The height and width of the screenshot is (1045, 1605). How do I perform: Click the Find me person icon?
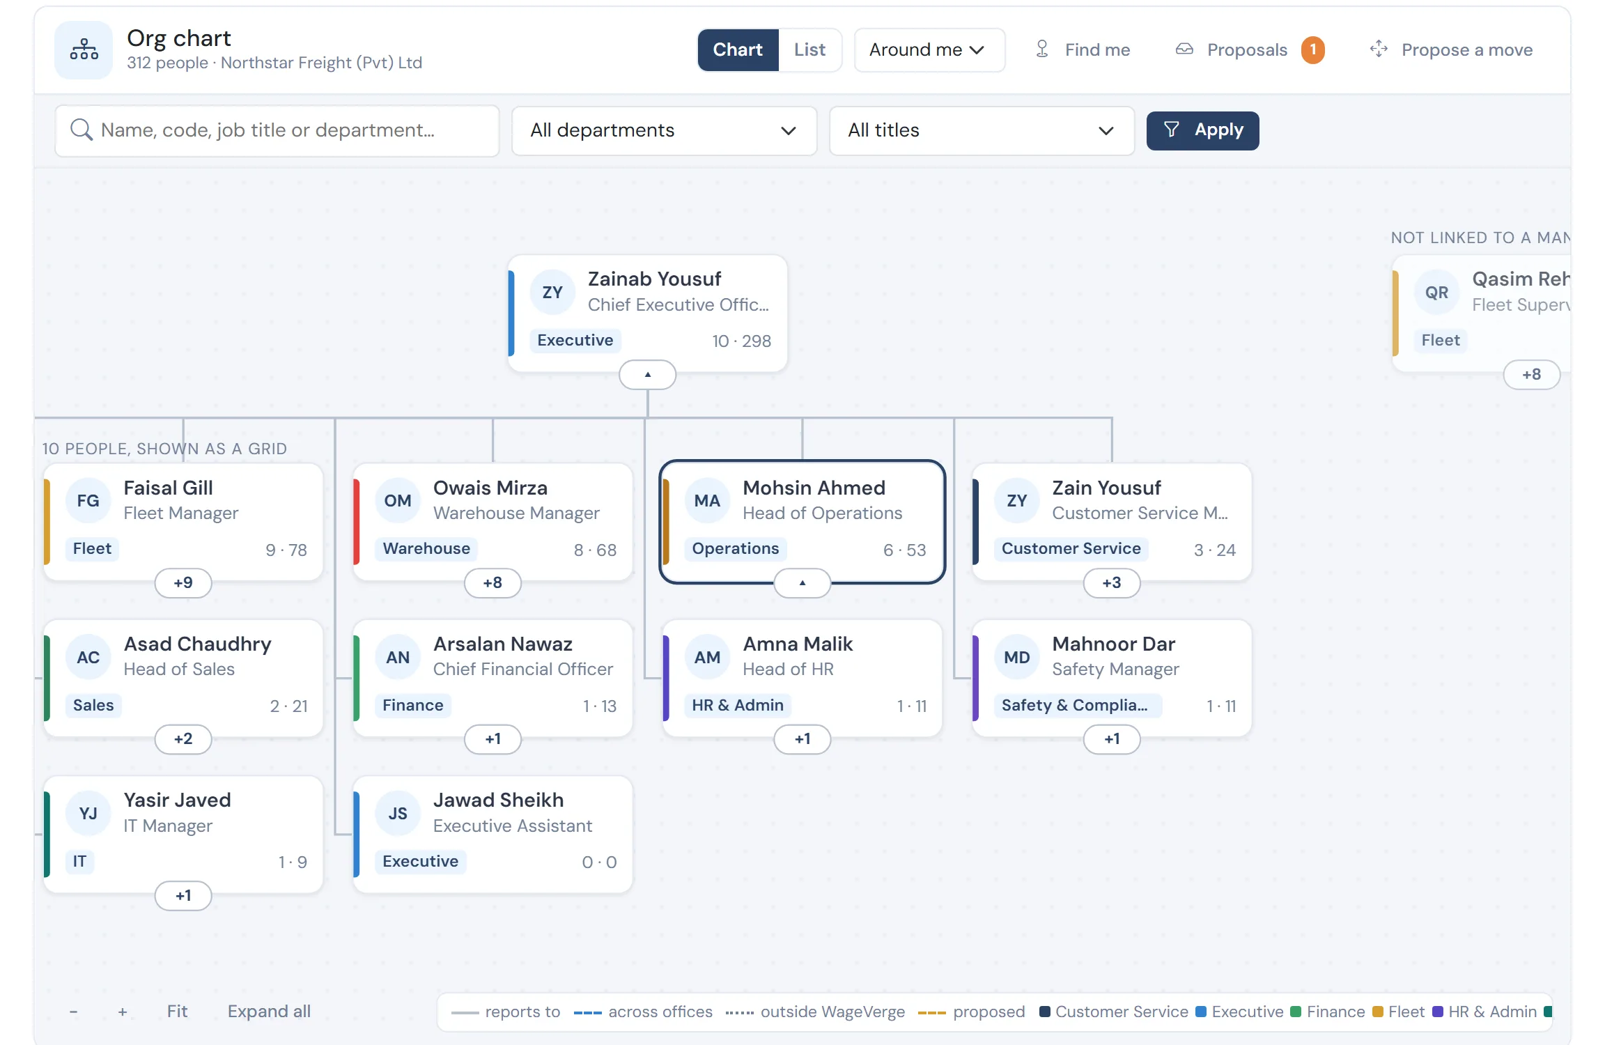click(1042, 49)
